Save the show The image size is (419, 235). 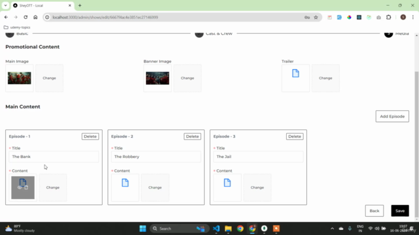[x=400, y=211]
